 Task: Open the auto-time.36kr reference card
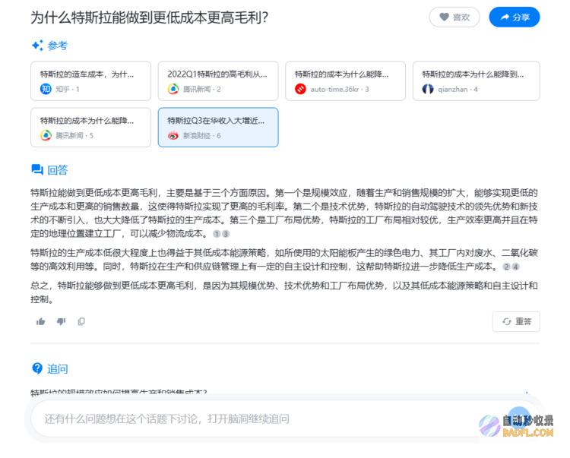[345, 81]
